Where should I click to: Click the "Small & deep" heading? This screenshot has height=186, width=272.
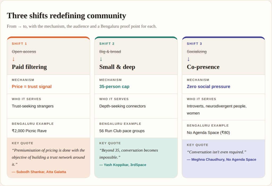[117, 67]
